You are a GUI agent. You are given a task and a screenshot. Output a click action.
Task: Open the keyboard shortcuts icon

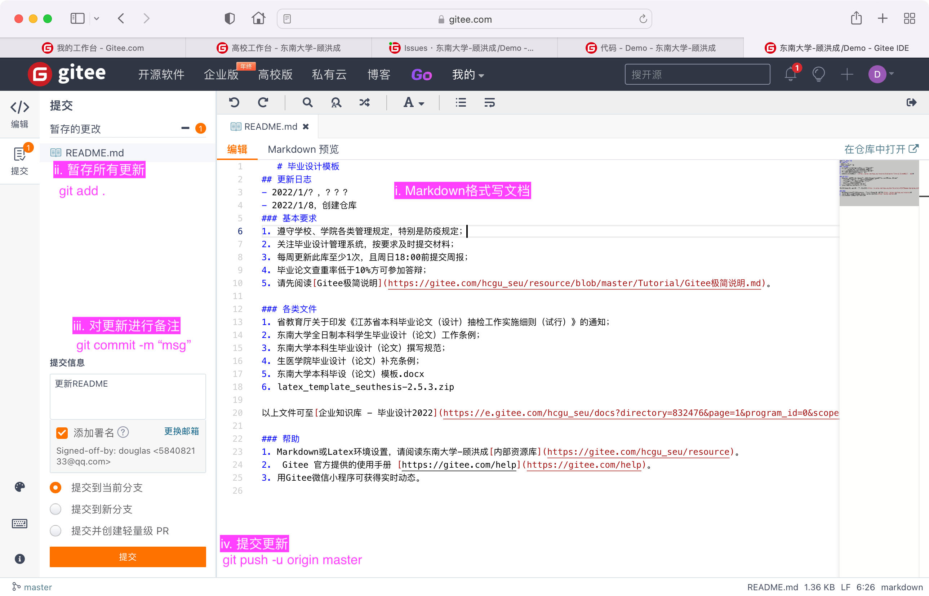20,524
